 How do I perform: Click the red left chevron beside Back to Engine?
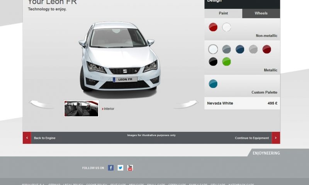coord(27,138)
